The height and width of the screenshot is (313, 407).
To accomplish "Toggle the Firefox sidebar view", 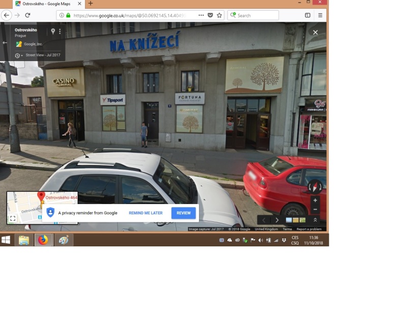I will (x=307, y=15).
